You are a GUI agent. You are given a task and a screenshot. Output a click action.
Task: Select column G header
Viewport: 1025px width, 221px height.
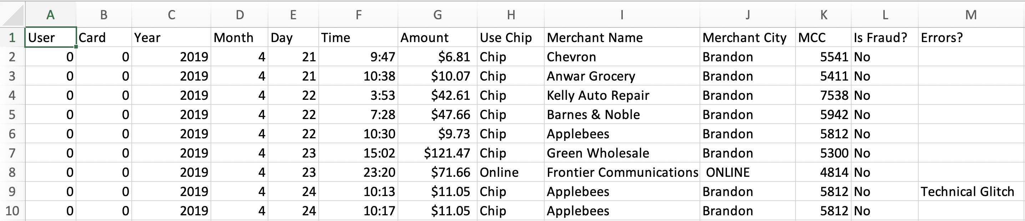[437, 14]
